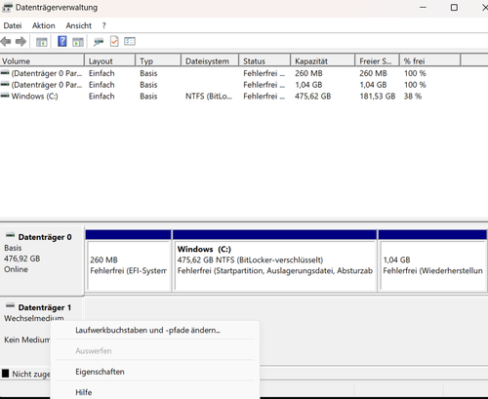Viewport: 488px width, 399px height.
Task: Sort by the Status column header
Action: click(264, 60)
